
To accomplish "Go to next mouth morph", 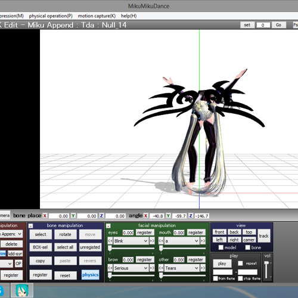I will pyautogui.click(x=203, y=241).
